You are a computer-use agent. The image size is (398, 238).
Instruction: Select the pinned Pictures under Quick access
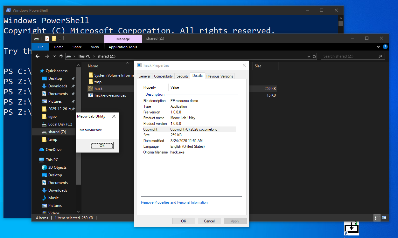point(55,101)
